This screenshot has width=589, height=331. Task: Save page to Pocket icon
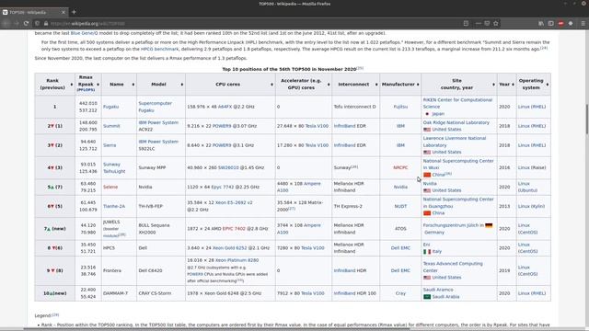pyautogui.click(x=487, y=23)
